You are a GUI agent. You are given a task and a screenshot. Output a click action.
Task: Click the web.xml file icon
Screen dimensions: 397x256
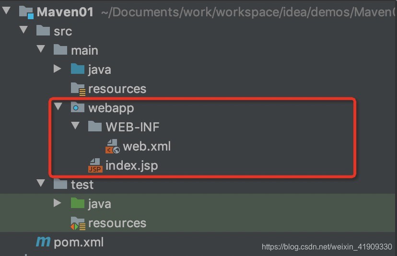(x=112, y=146)
